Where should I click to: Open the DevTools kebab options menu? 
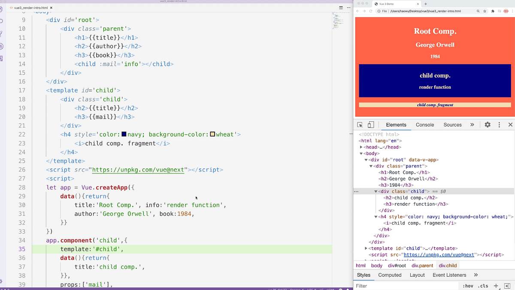[x=499, y=125]
